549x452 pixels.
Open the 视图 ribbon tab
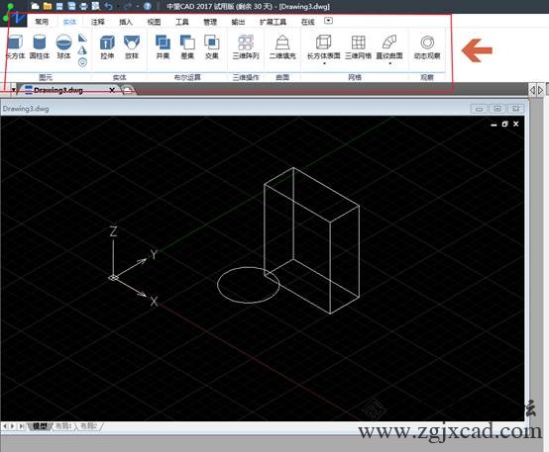pos(154,22)
